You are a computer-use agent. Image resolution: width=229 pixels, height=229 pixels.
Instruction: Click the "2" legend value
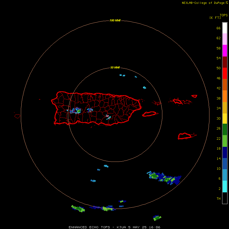coord(220,189)
